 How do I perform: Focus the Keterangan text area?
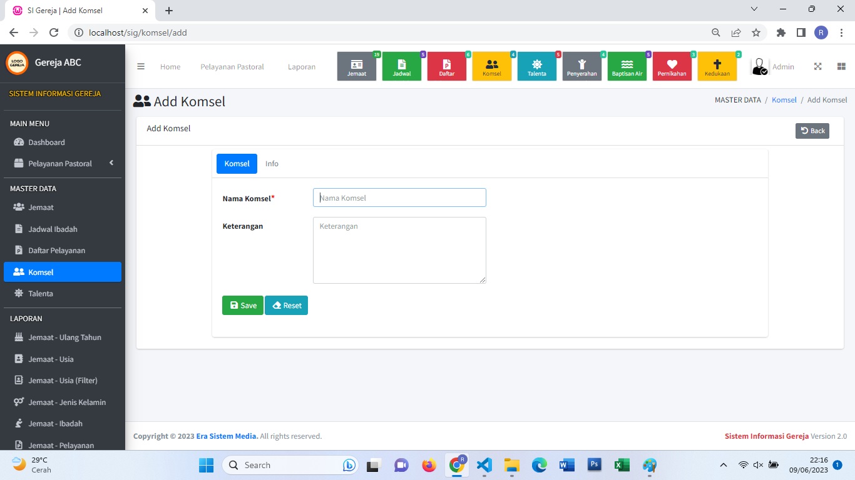tap(399, 250)
